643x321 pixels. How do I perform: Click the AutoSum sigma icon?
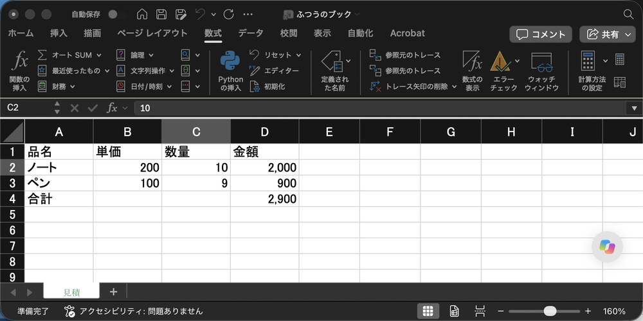coord(42,55)
